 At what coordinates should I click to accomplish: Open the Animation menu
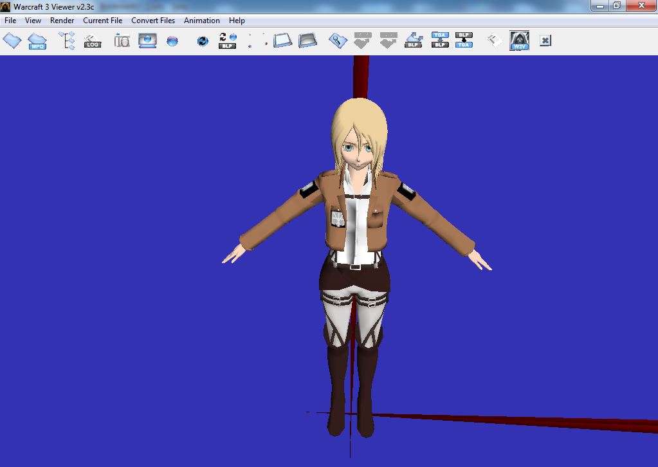point(202,21)
